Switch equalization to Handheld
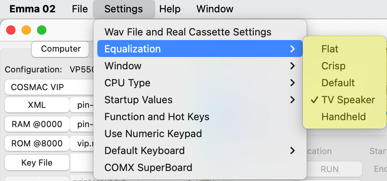387x181 pixels. [x=343, y=117]
